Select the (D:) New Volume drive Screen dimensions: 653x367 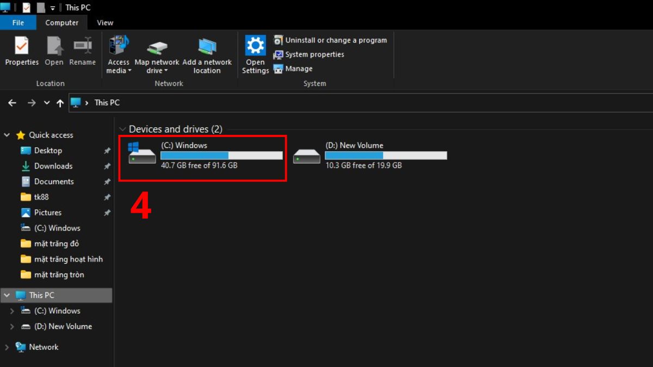[375, 155]
